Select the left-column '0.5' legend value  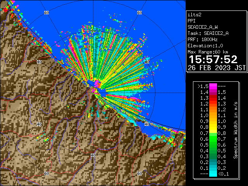tap(204, 145)
